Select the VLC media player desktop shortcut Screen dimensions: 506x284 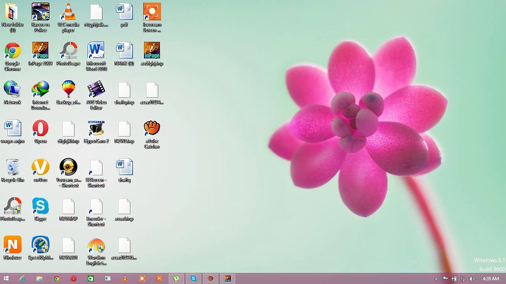click(68, 17)
